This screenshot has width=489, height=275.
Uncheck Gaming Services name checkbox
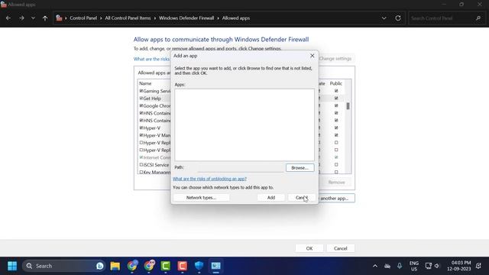click(x=141, y=91)
